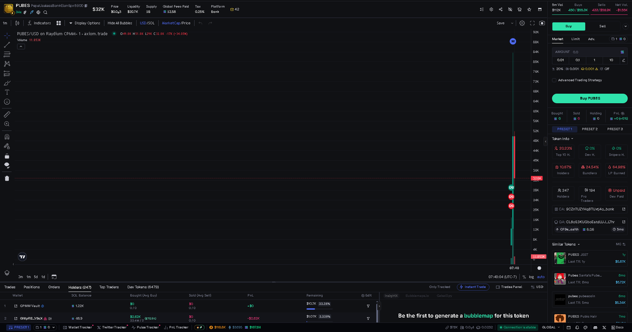Image resolution: width=632 pixels, height=332 pixels.
Task: Search the token with magnifier icon
Action: pos(45,12)
